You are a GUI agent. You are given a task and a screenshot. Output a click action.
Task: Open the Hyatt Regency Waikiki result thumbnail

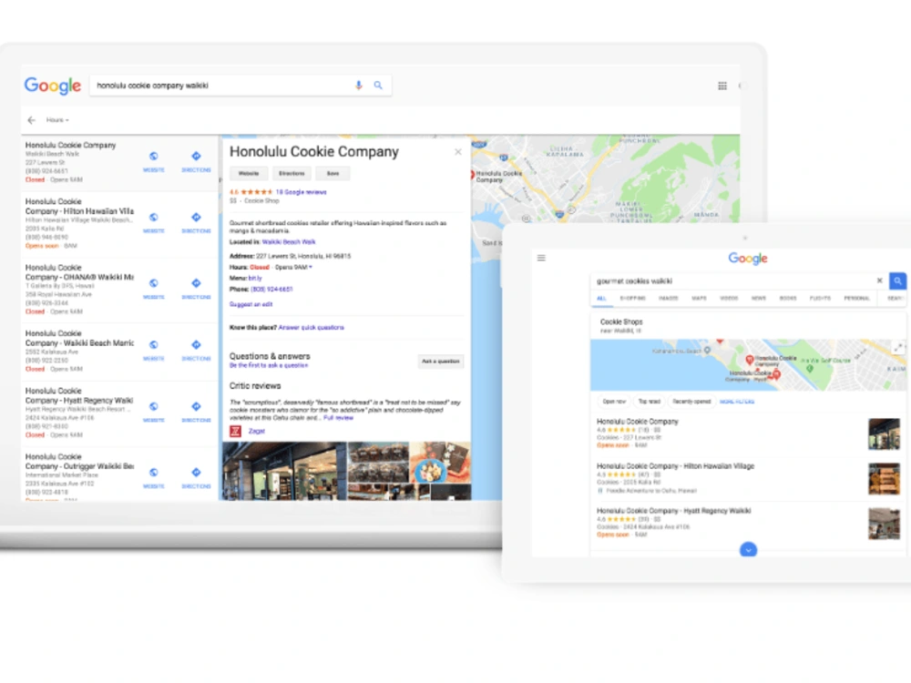pyautogui.click(x=884, y=524)
